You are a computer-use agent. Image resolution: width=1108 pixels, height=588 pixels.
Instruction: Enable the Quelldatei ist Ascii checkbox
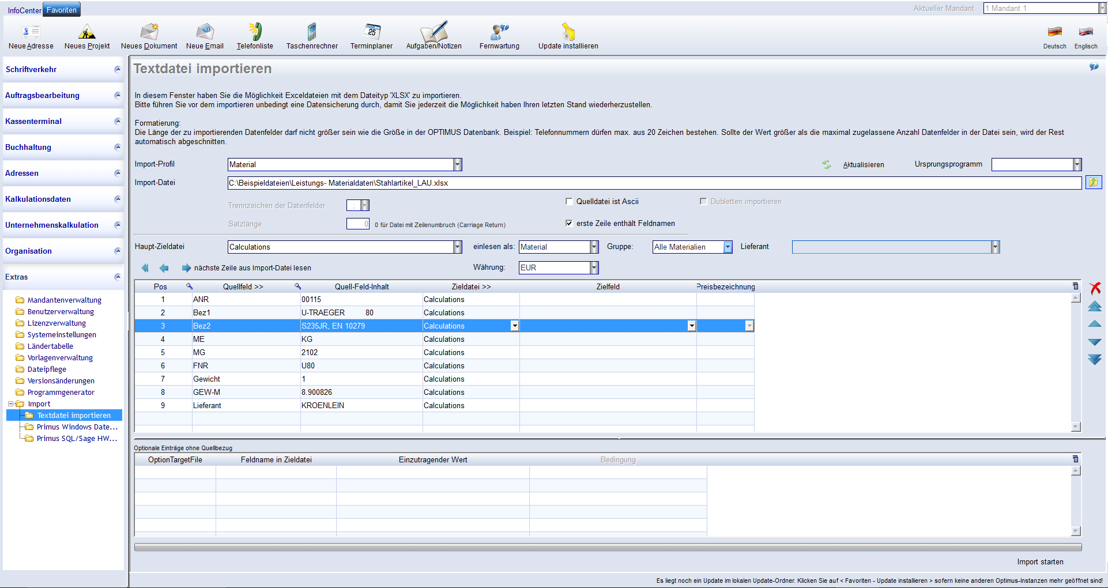(x=570, y=202)
